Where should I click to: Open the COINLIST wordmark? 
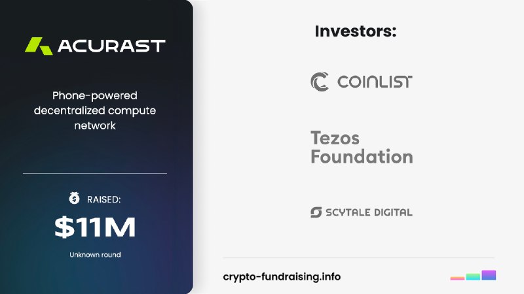[375, 82]
